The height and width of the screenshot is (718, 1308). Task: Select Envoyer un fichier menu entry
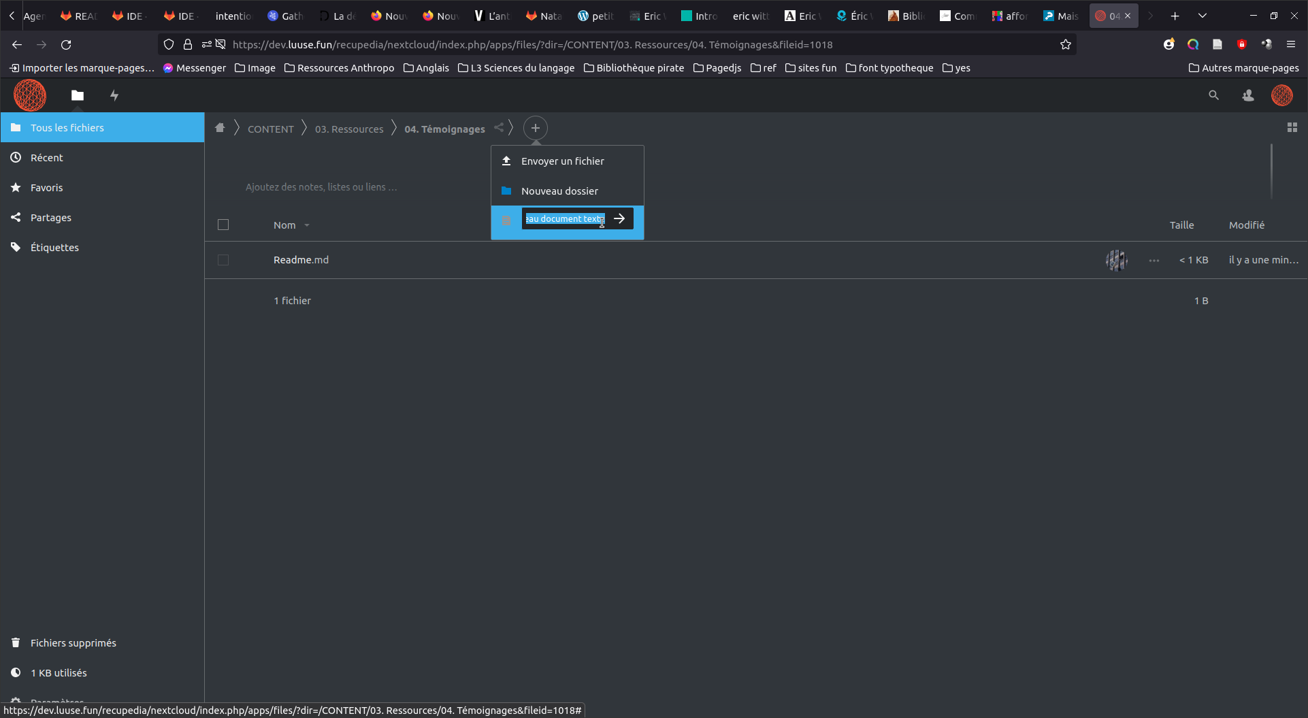pos(562,161)
